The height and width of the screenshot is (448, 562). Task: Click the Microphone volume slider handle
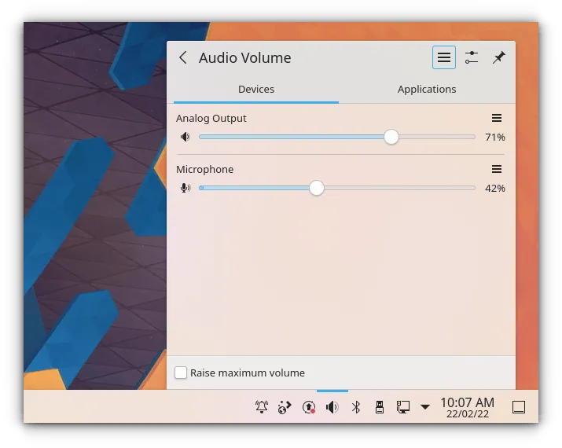click(316, 189)
